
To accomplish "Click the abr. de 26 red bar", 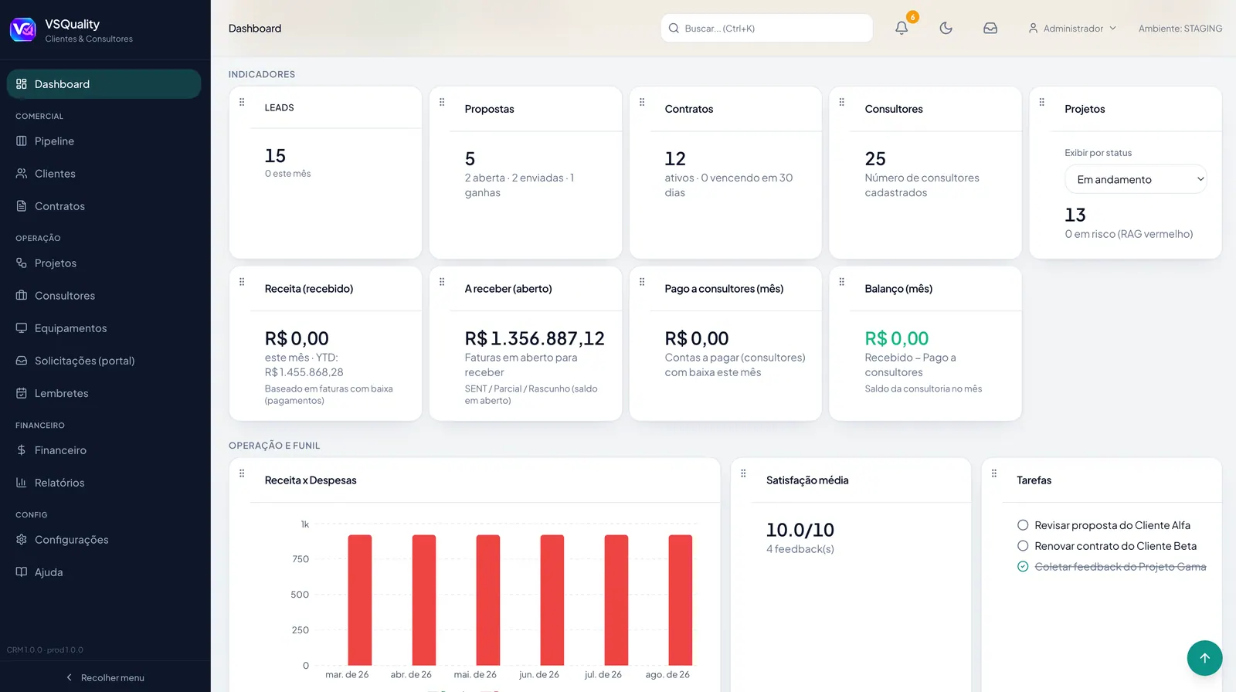I will (424, 600).
